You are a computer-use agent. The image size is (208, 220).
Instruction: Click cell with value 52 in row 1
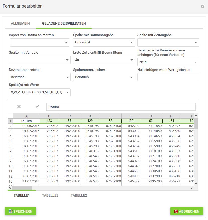(x=151, y=121)
